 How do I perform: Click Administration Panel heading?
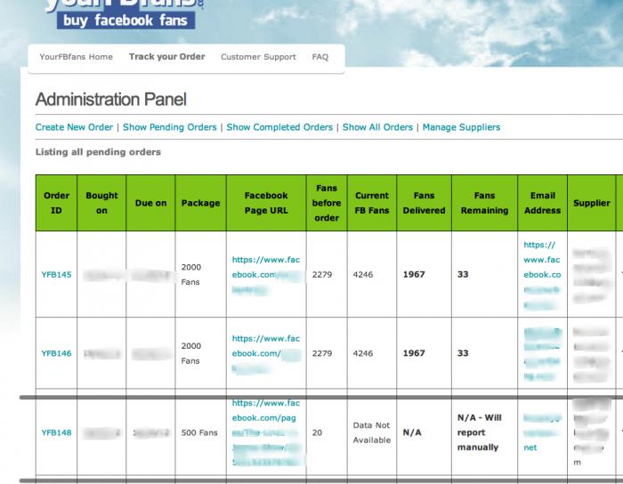[x=111, y=100]
